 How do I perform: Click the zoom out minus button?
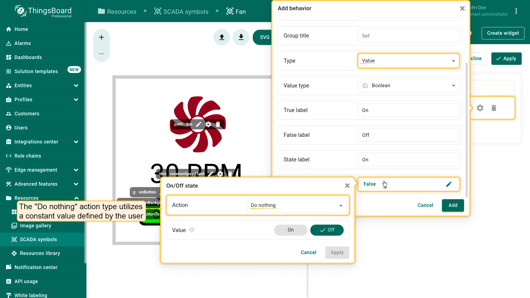coord(101,54)
